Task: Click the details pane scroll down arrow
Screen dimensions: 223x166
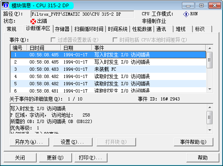Action: 210,130
